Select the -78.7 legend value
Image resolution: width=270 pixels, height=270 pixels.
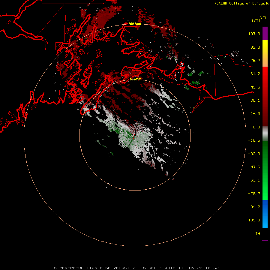click(254, 194)
